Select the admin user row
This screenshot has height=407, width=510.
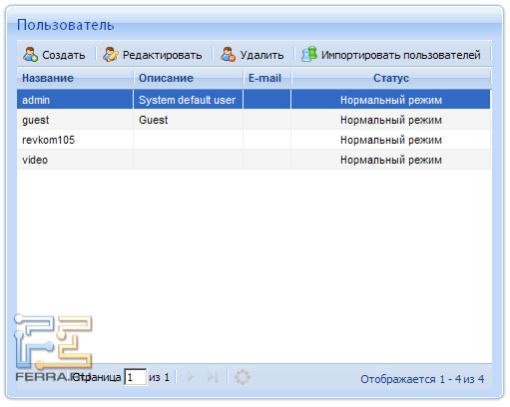click(x=254, y=100)
